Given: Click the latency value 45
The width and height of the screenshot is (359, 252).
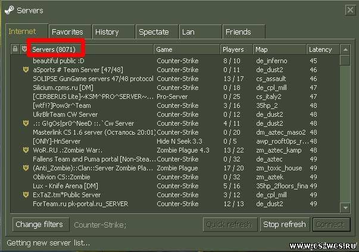Looking at the screenshot, I should click(x=313, y=61).
